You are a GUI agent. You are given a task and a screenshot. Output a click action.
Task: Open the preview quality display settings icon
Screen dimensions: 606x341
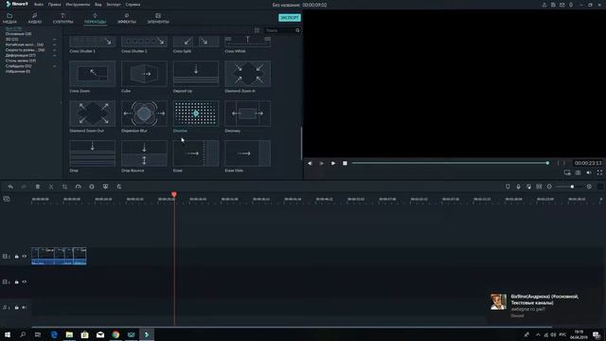[x=567, y=172]
